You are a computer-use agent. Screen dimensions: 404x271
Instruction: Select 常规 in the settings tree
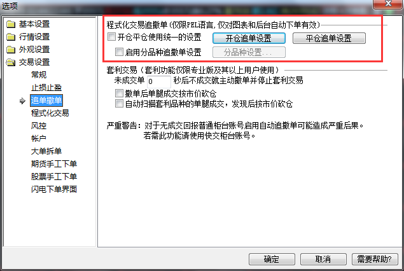[x=39, y=75]
